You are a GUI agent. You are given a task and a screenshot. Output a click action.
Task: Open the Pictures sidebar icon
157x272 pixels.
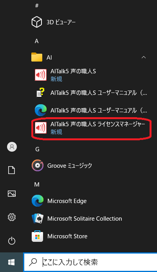(12, 194)
